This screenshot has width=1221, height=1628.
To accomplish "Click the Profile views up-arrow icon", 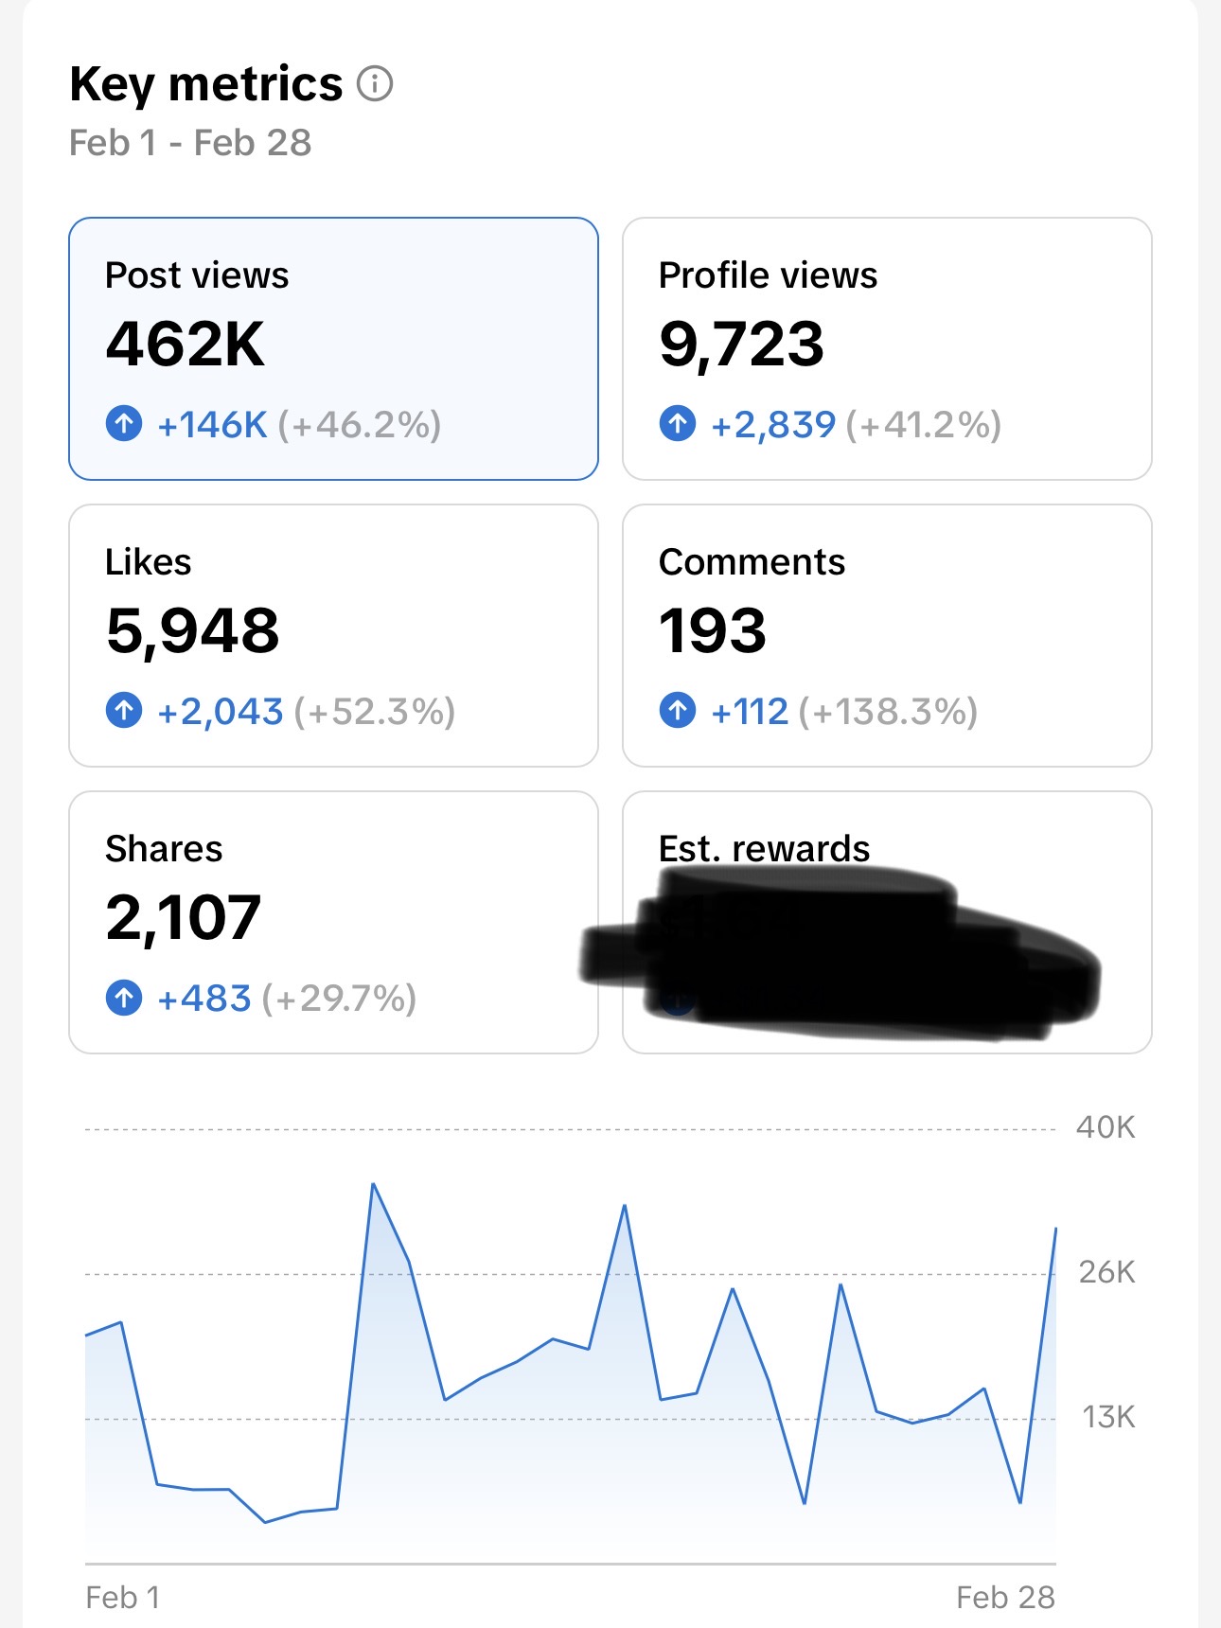I will [x=678, y=423].
